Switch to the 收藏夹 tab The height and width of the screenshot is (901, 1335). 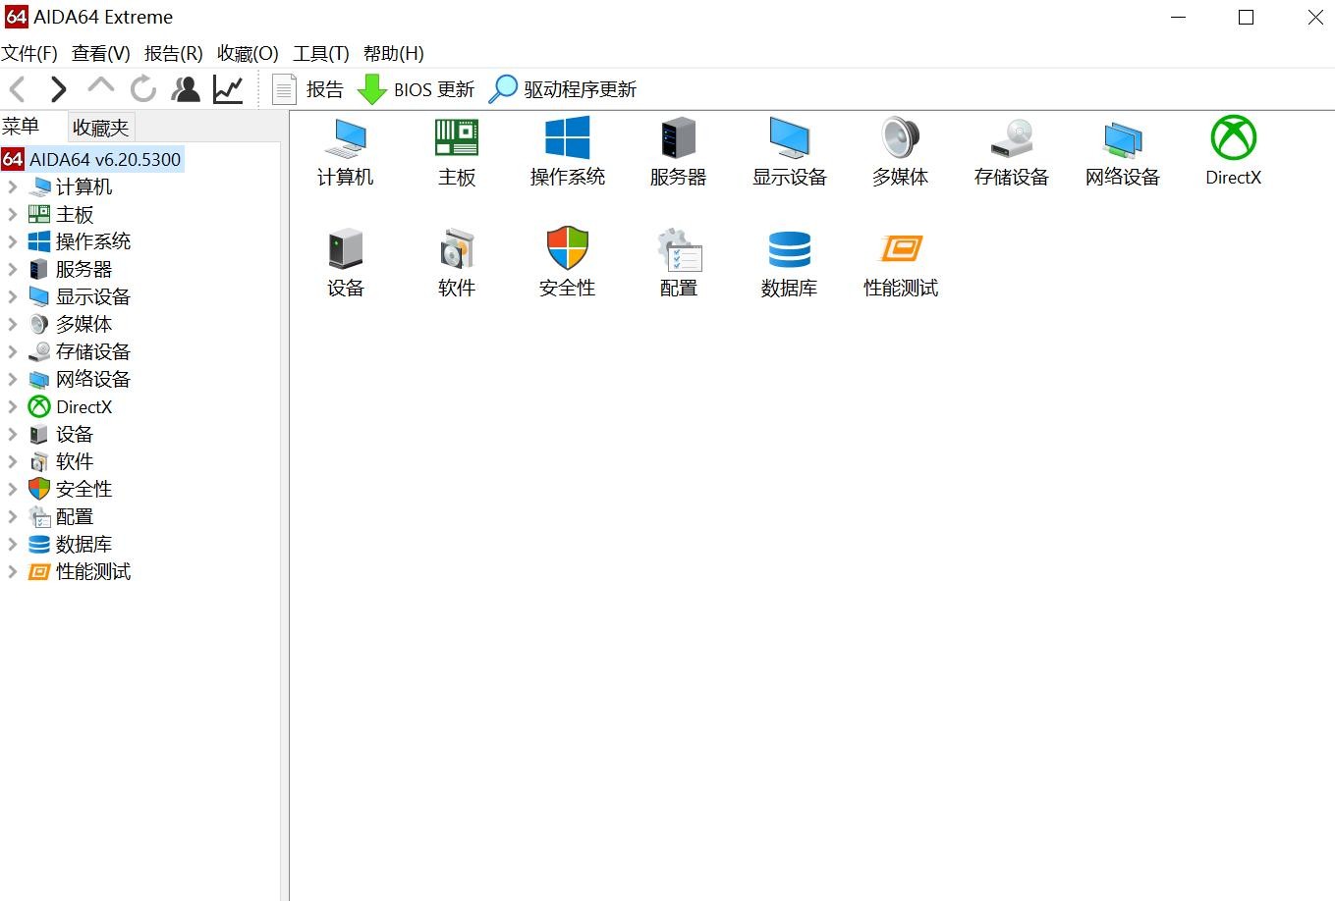(x=100, y=128)
